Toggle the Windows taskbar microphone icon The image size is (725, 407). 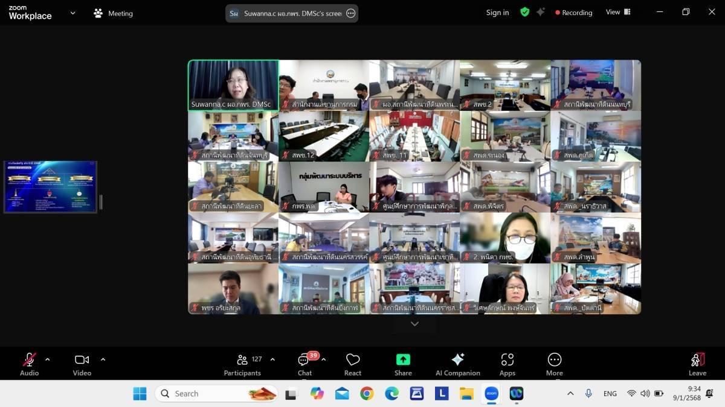[588, 394]
